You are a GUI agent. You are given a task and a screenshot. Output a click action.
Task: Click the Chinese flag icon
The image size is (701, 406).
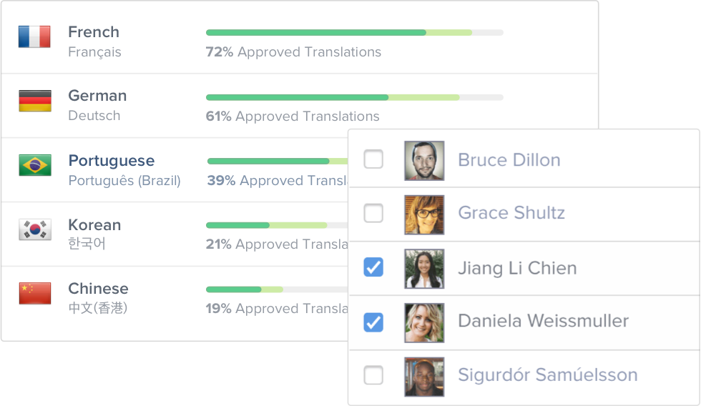point(34,293)
